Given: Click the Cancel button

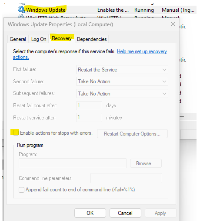Looking at the screenshot, I should click(125, 213).
